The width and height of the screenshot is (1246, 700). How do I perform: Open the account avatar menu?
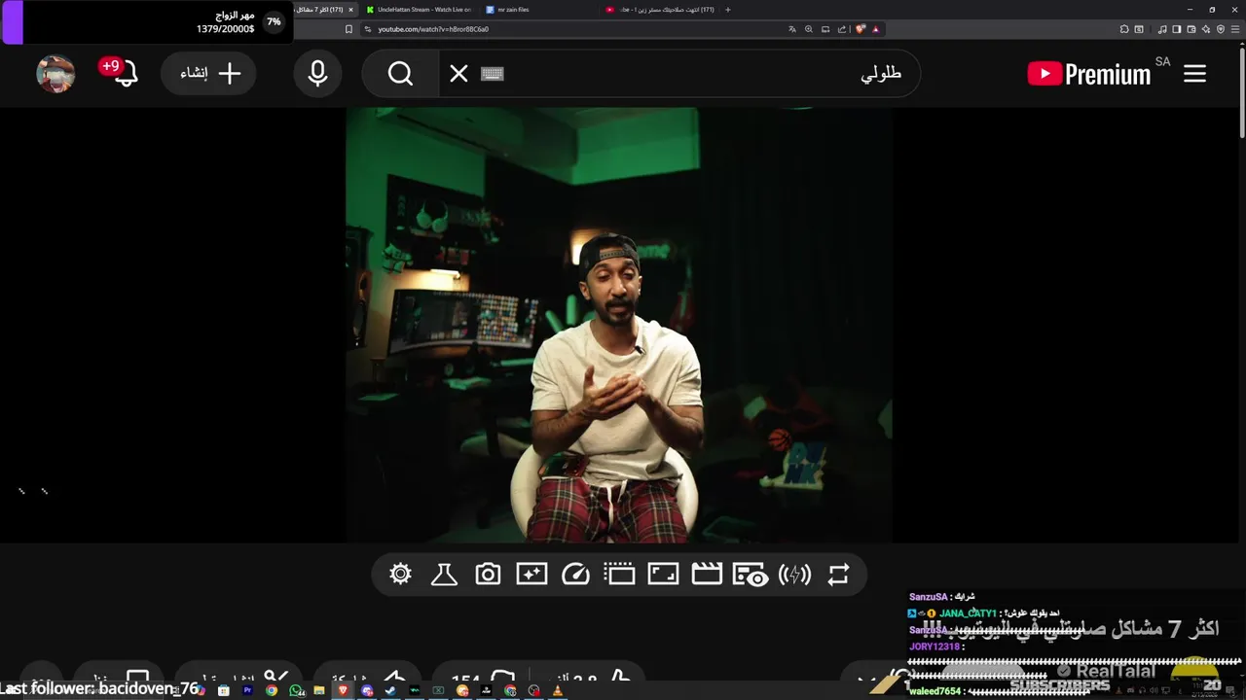tap(55, 74)
